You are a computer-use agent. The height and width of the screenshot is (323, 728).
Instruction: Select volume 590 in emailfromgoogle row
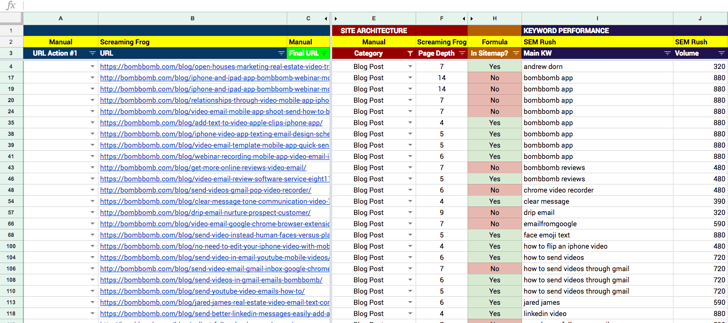click(700, 224)
